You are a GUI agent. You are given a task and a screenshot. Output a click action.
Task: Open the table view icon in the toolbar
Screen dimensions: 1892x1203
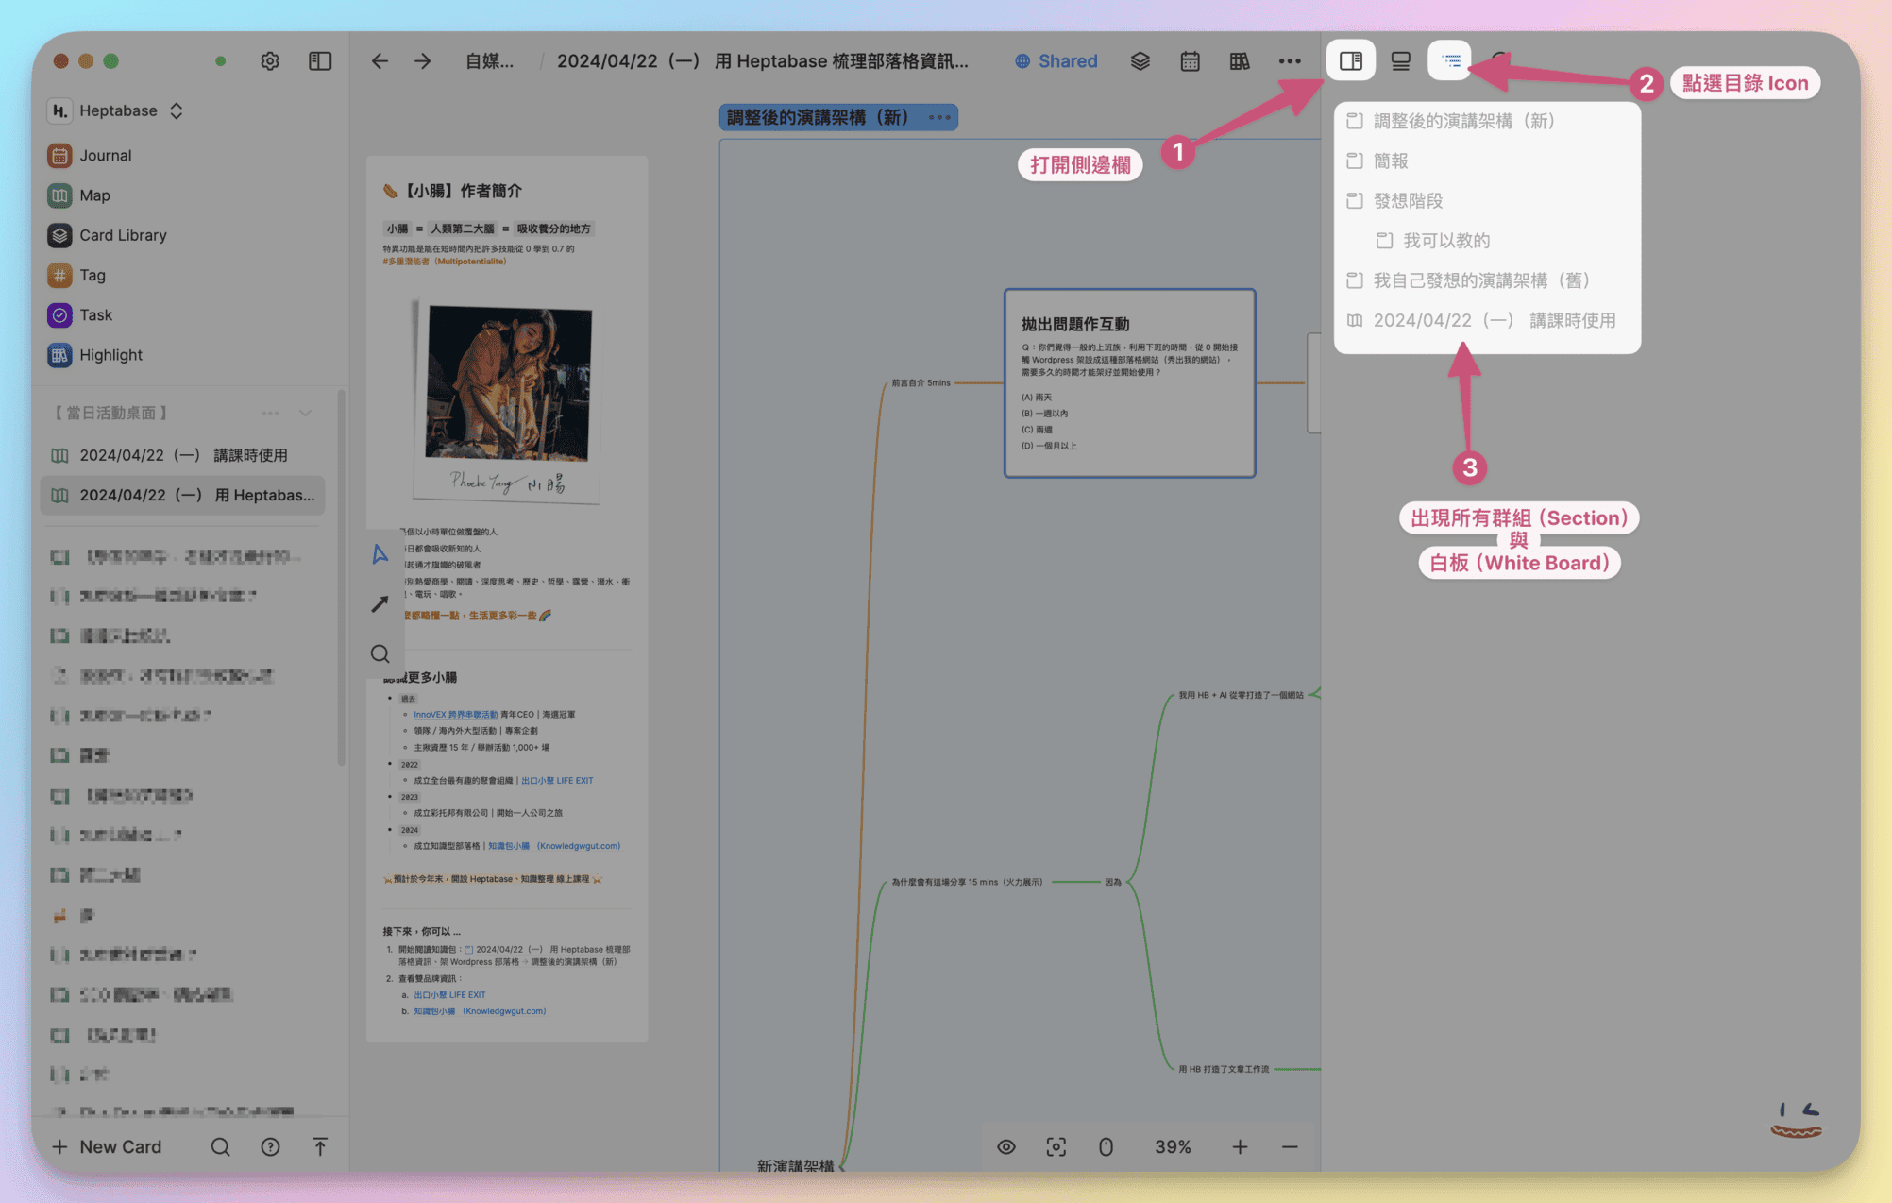point(1240,61)
